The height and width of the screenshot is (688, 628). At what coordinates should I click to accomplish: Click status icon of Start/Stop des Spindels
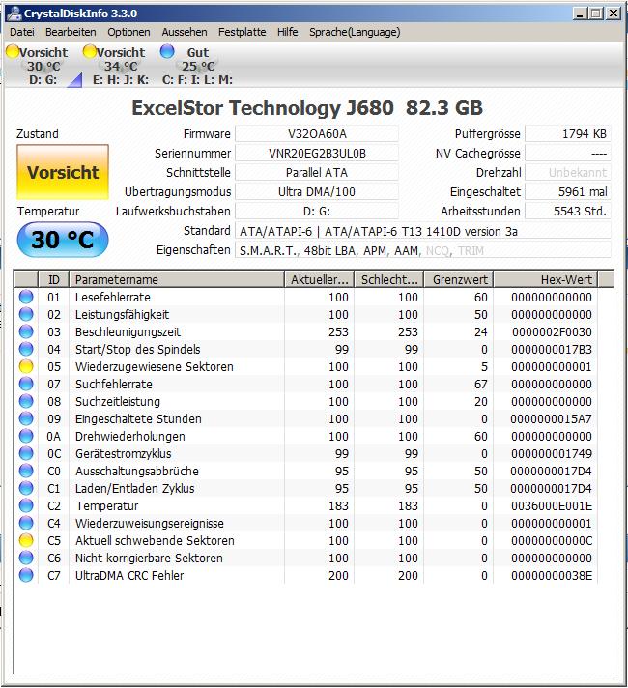point(26,349)
